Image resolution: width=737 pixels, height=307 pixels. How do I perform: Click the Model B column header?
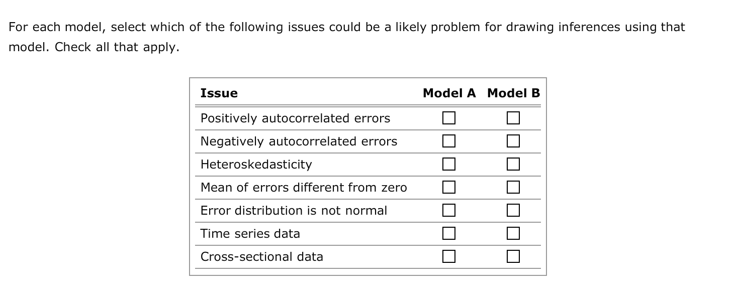[513, 93]
